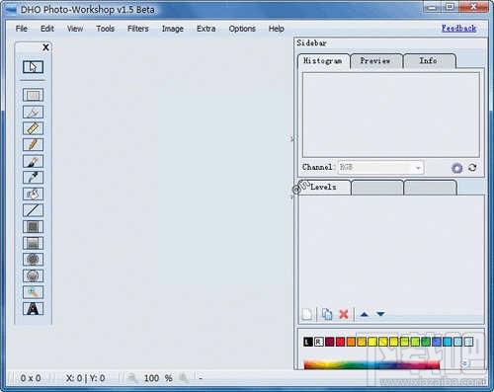494x392 pixels.
Task: Close the floating toolbox with X
Action: pos(45,47)
